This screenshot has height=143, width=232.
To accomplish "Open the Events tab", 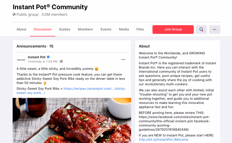I will [x=106, y=29].
